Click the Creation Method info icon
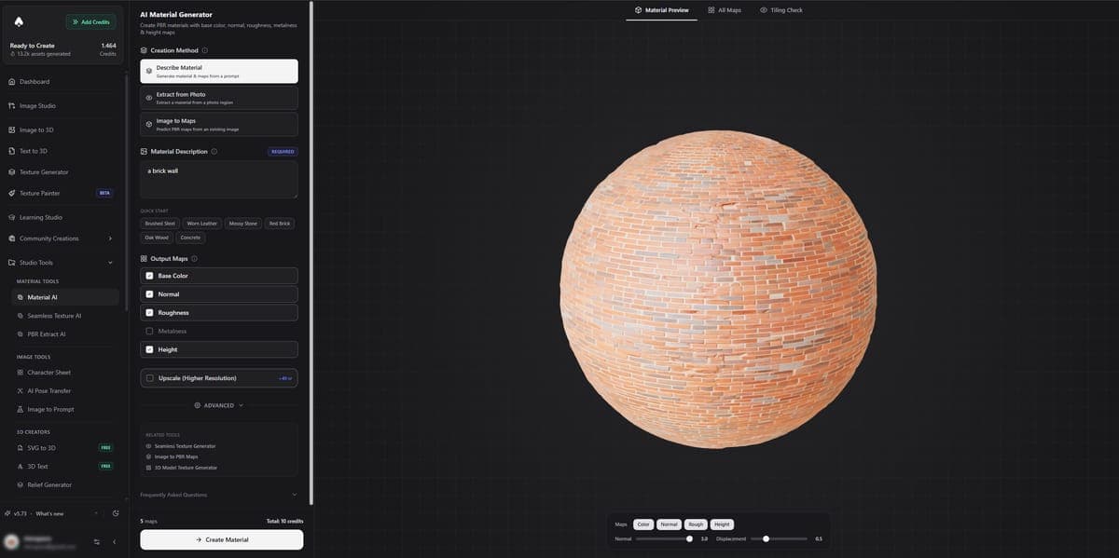Screen dimensions: 1119x558 pyautogui.click(x=205, y=50)
